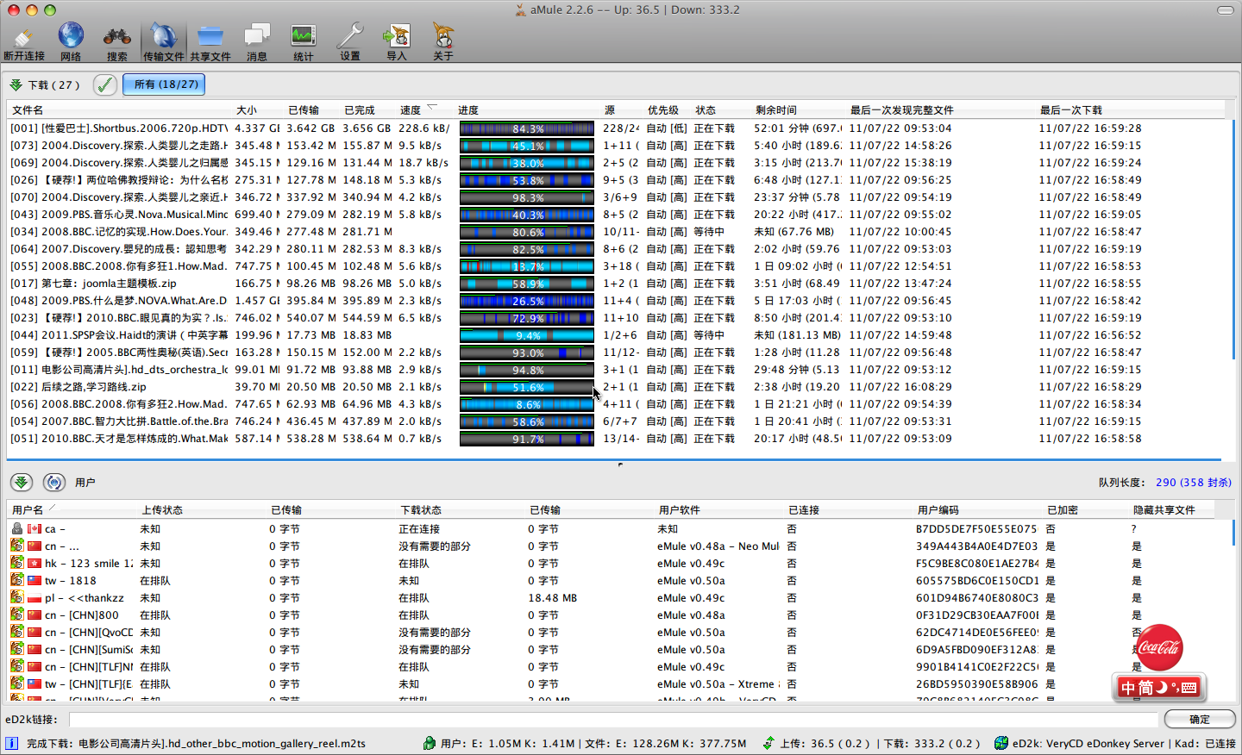Click the progress bar showing 84.3%
Image resolution: width=1242 pixels, height=755 pixels.
(x=527, y=128)
